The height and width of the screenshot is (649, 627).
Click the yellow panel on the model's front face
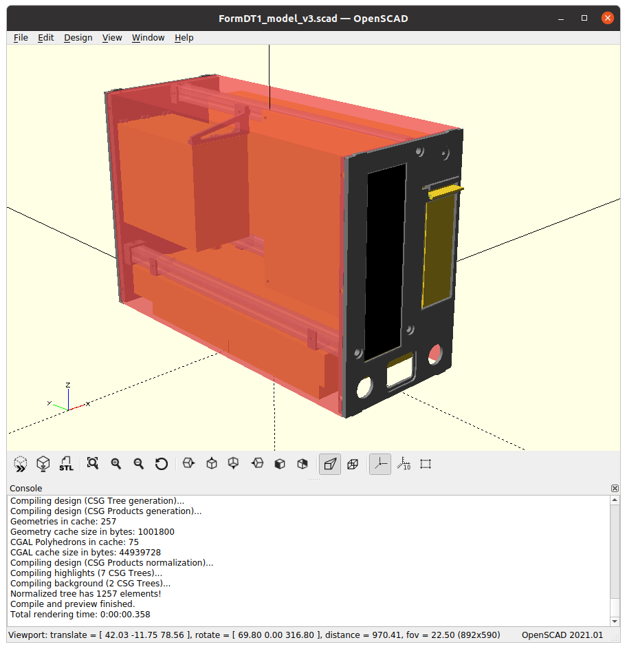click(x=439, y=251)
